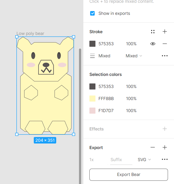Select the bear's right pink cheek
This screenshot has width=174, height=184.
[x=62, y=65]
